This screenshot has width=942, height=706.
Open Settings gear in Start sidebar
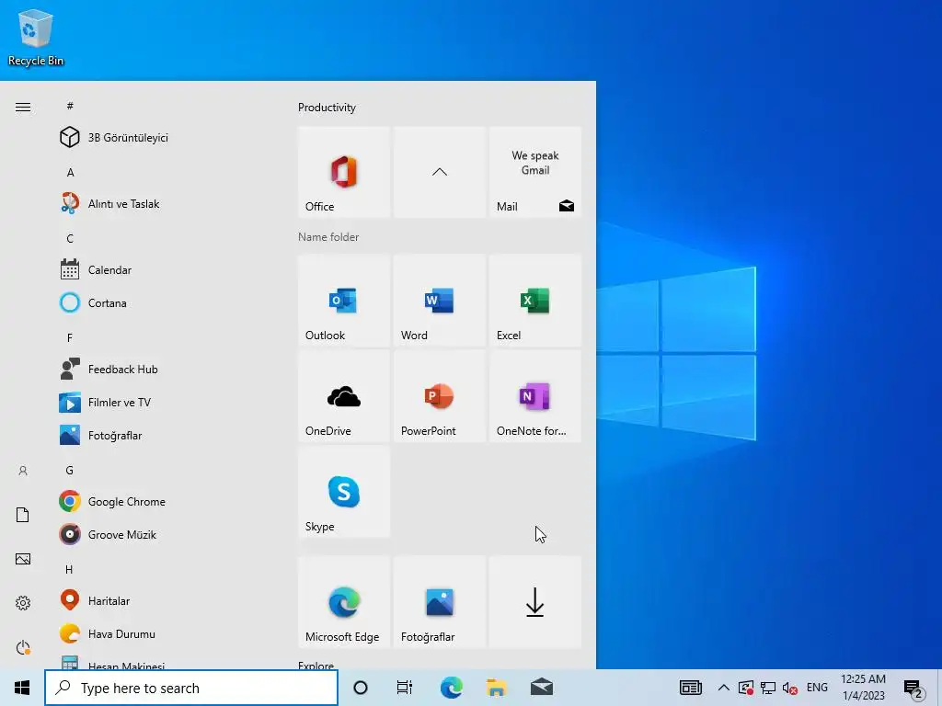click(23, 603)
